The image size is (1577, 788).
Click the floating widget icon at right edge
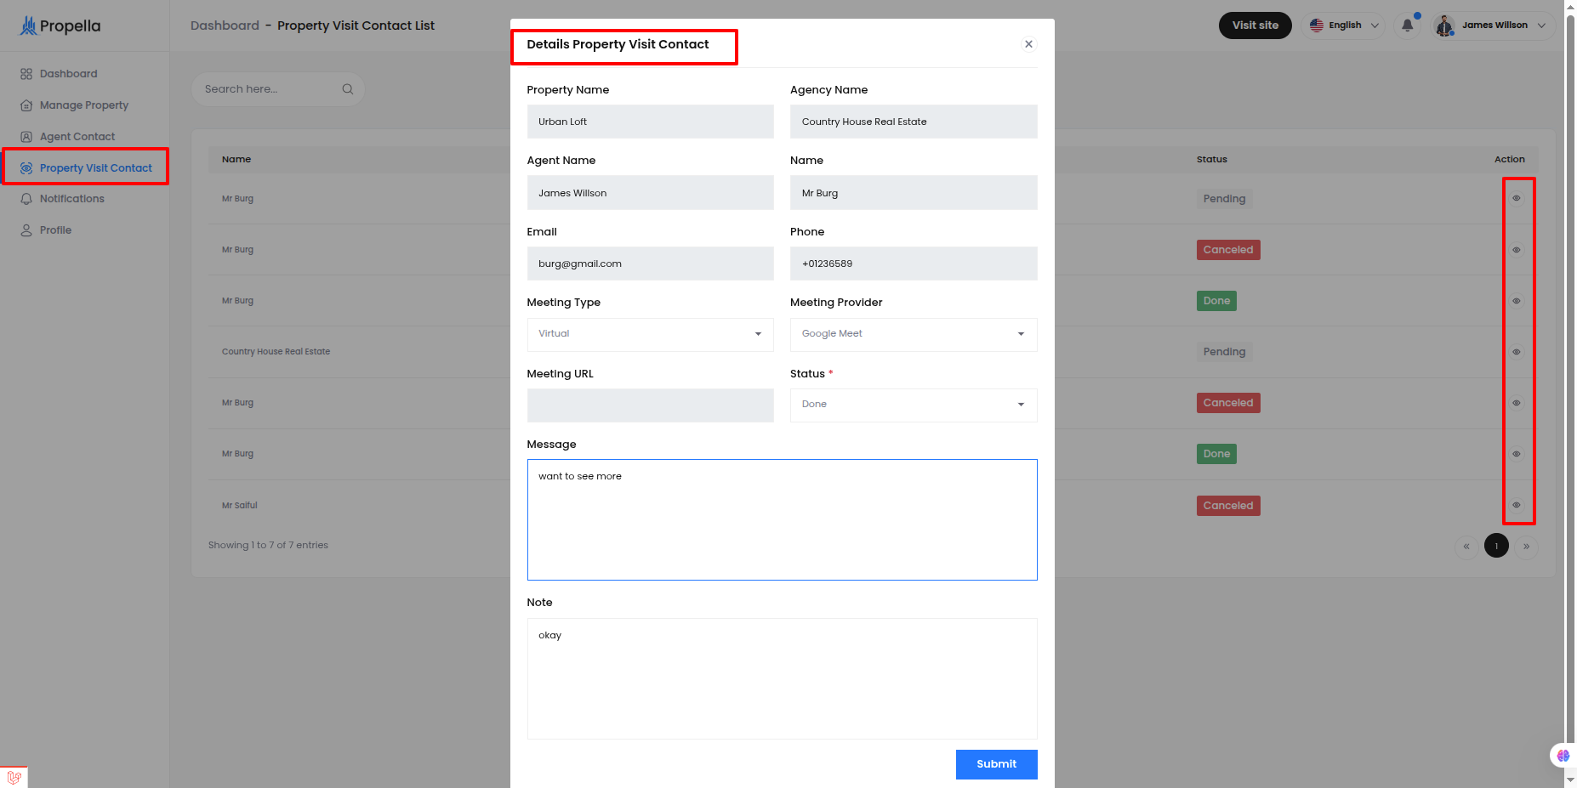tap(1563, 755)
